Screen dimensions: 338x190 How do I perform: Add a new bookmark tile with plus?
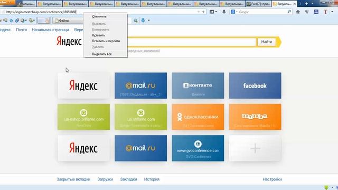(255, 148)
